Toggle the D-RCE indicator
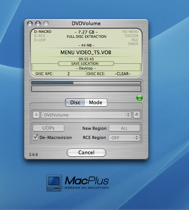 coord(41,36)
